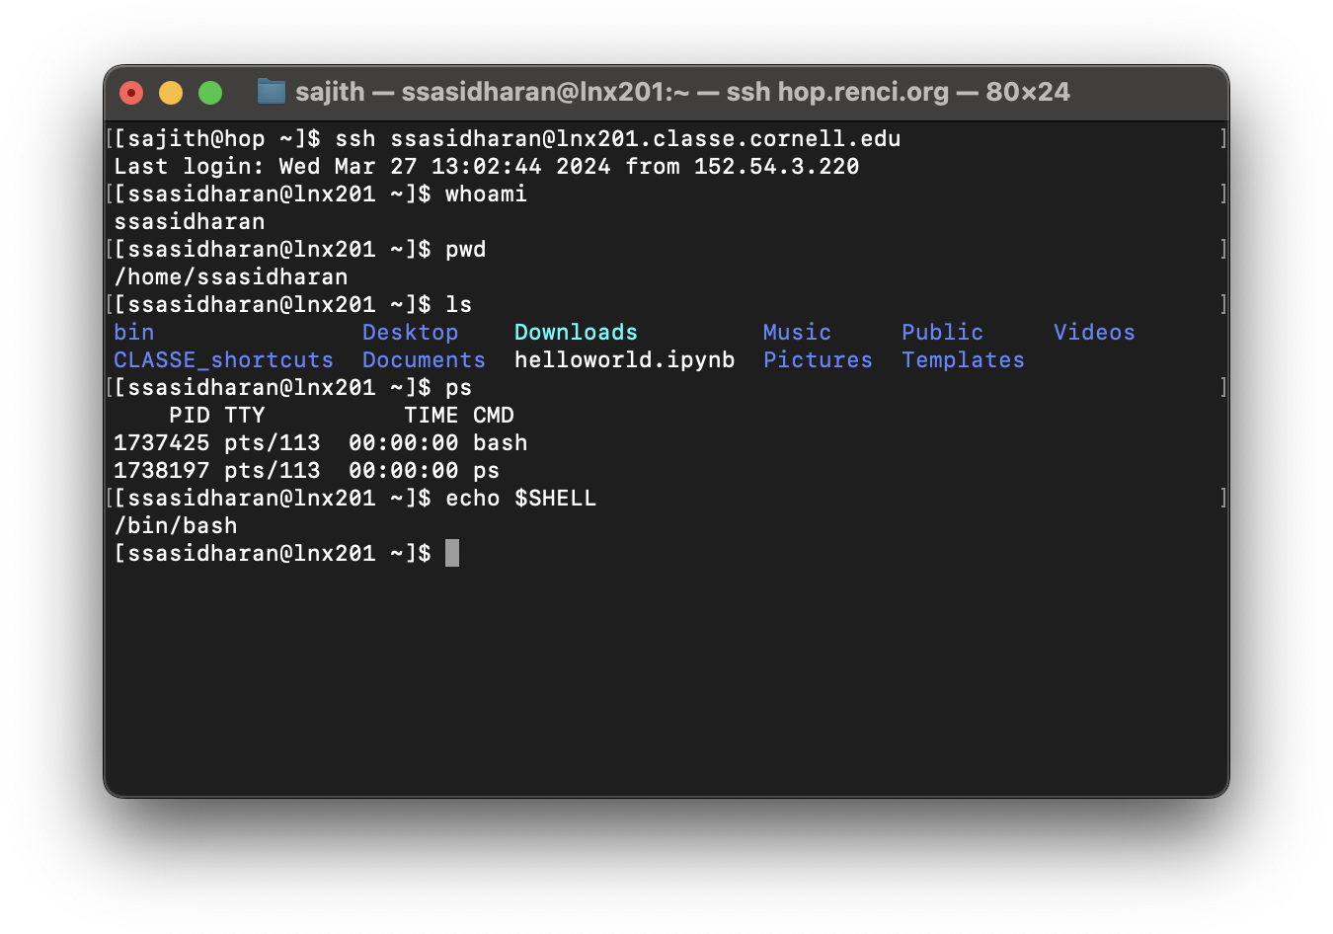Screen dimensions: 1333x934
Task: Click the Documents directory entry
Action: tap(424, 360)
